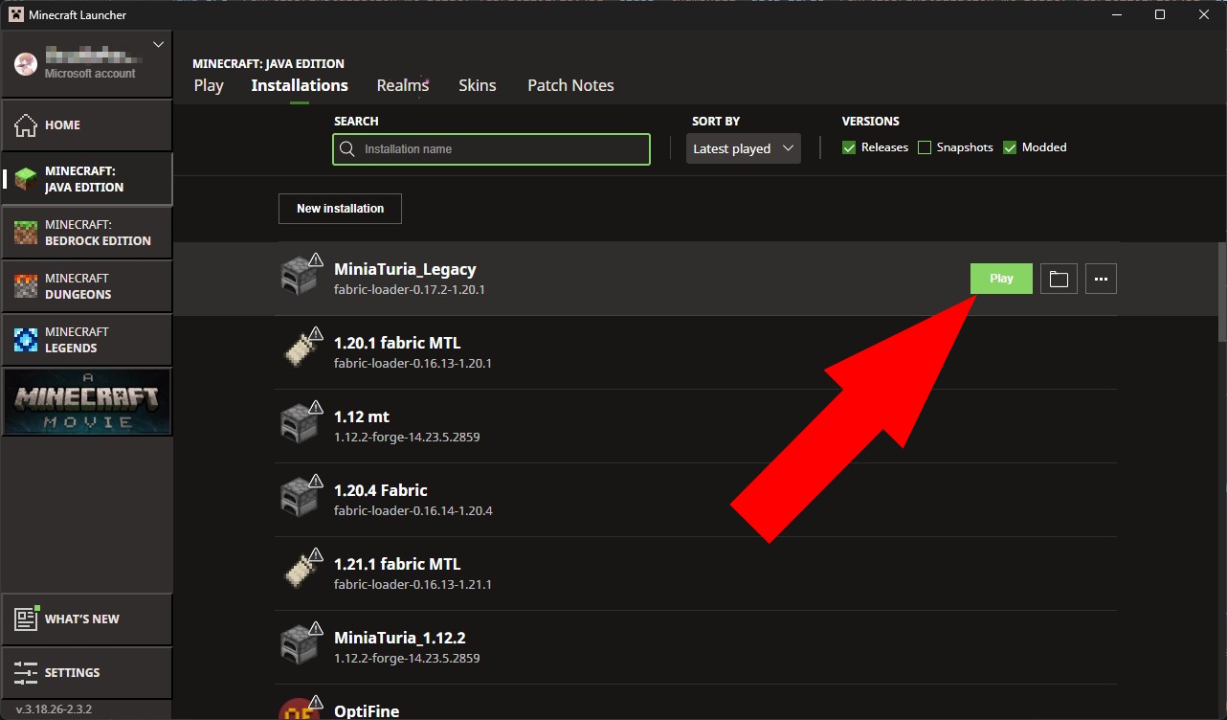Switch to the Realms tab
The width and height of the screenshot is (1227, 720).
pyautogui.click(x=403, y=85)
